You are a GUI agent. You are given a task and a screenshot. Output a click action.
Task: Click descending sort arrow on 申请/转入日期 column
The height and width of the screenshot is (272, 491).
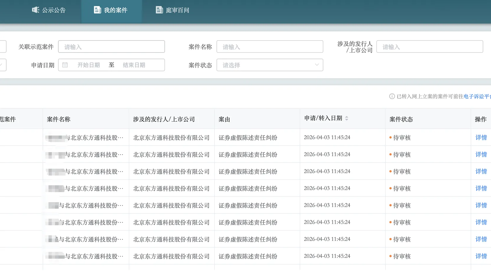347,119
